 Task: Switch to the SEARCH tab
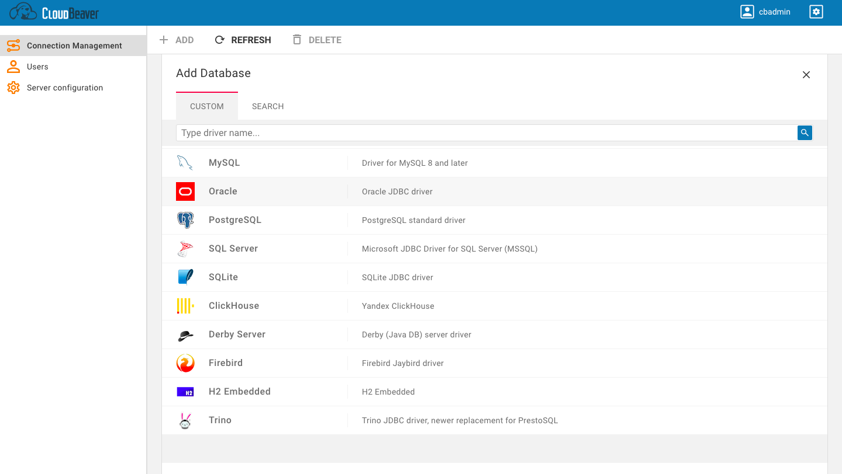point(268,106)
